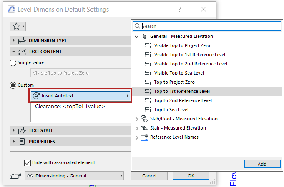
Task: Uncheck Hide with associated element
Action: [28, 162]
